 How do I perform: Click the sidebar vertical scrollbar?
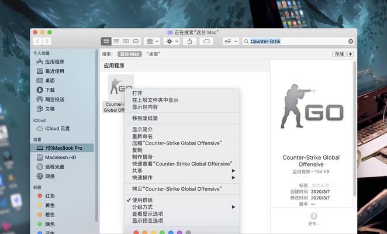click(x=96, y=135)
